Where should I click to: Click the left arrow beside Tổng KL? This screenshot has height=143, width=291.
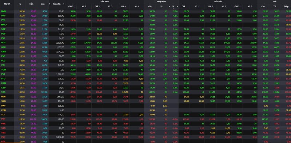(x=50, y=4)
